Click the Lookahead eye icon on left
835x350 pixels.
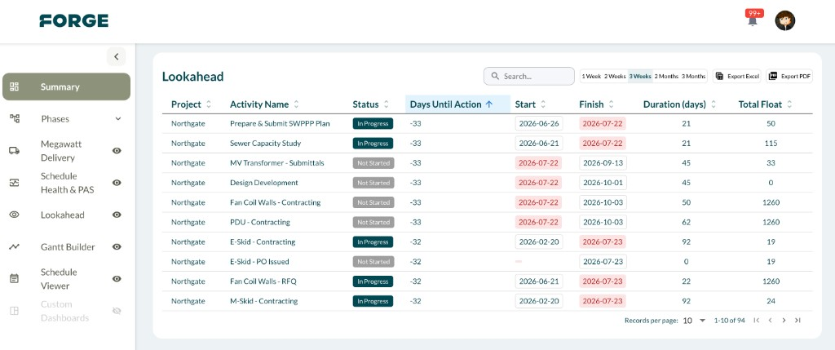point(15,215)
